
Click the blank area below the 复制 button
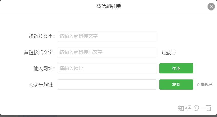[176, 99]
